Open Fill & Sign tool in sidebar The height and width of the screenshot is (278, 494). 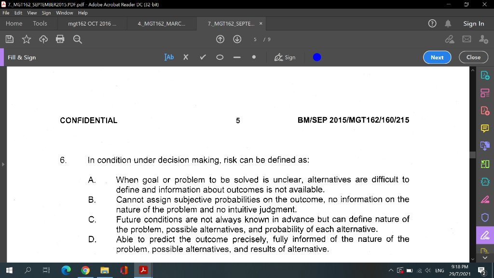485,236
